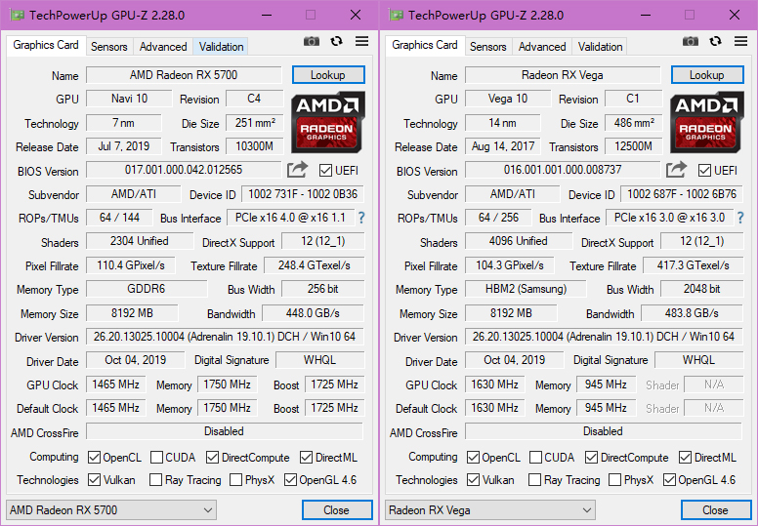Toggle PhysX checkbox in RX Vega window
The width and height of the screenshot is (758, 526).
[615, 480]
